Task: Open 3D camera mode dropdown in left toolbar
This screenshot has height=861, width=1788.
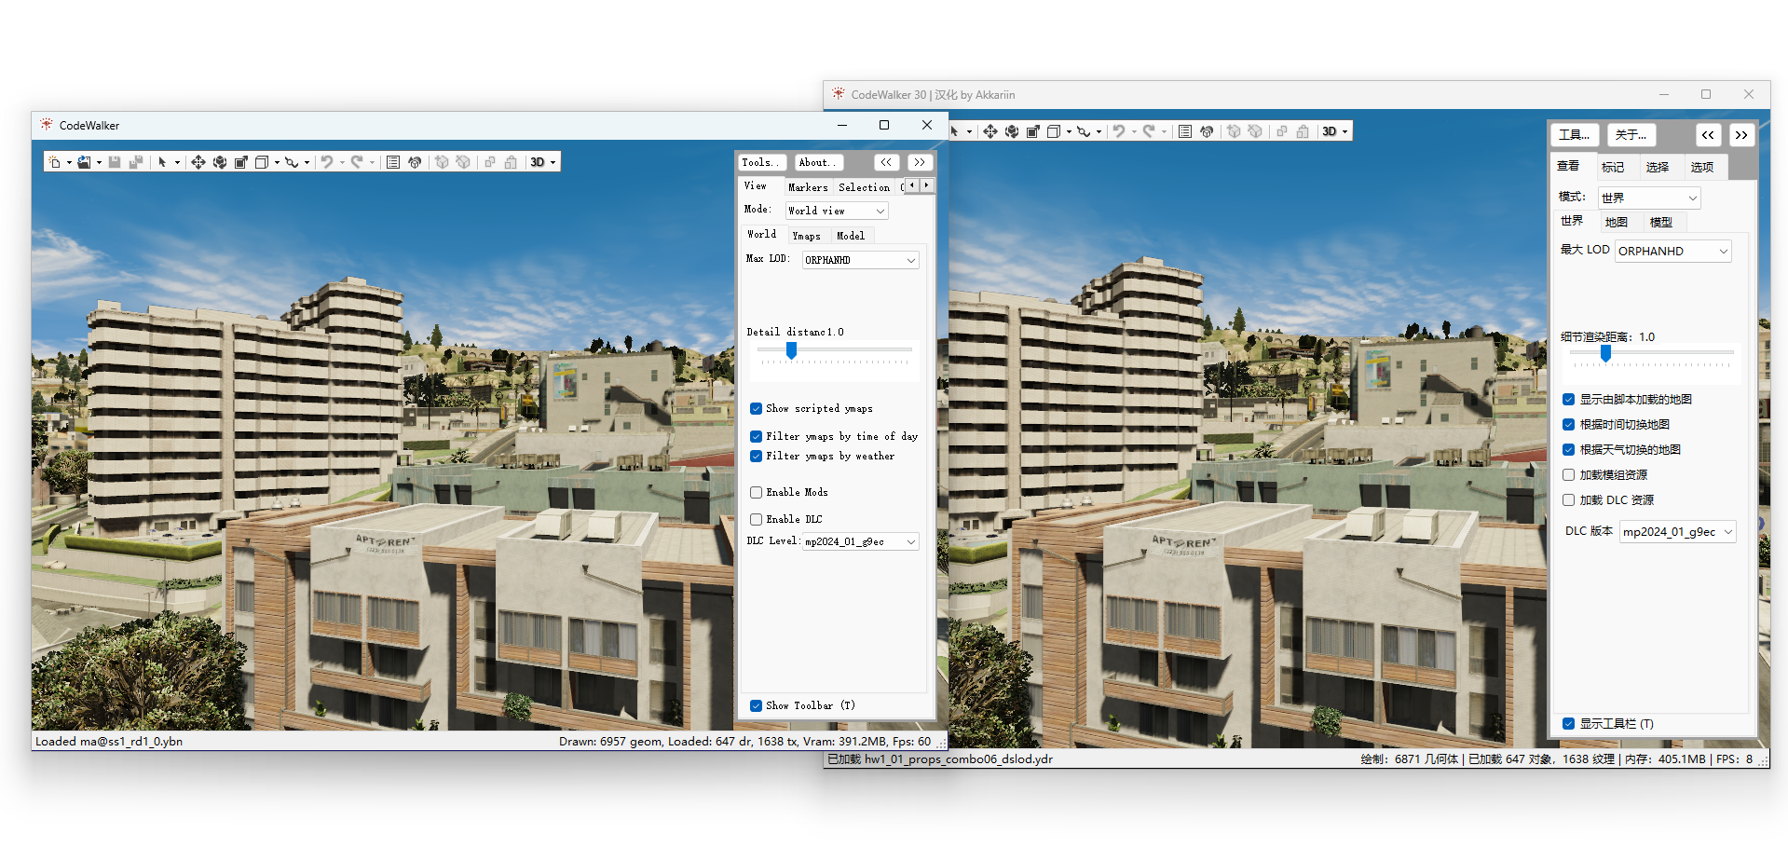Action: click(543, 162)
